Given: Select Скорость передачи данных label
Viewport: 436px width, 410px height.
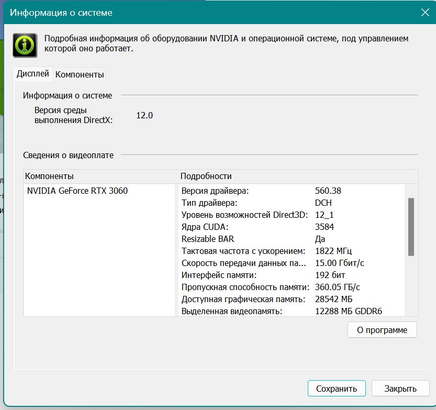Looking at the screenshot, I should 243,263.
